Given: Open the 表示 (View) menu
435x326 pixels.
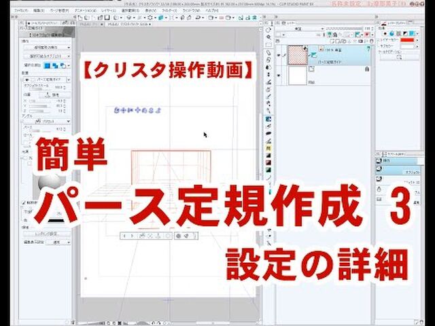Looking at the screenshot, I should (x=151, y=10).
